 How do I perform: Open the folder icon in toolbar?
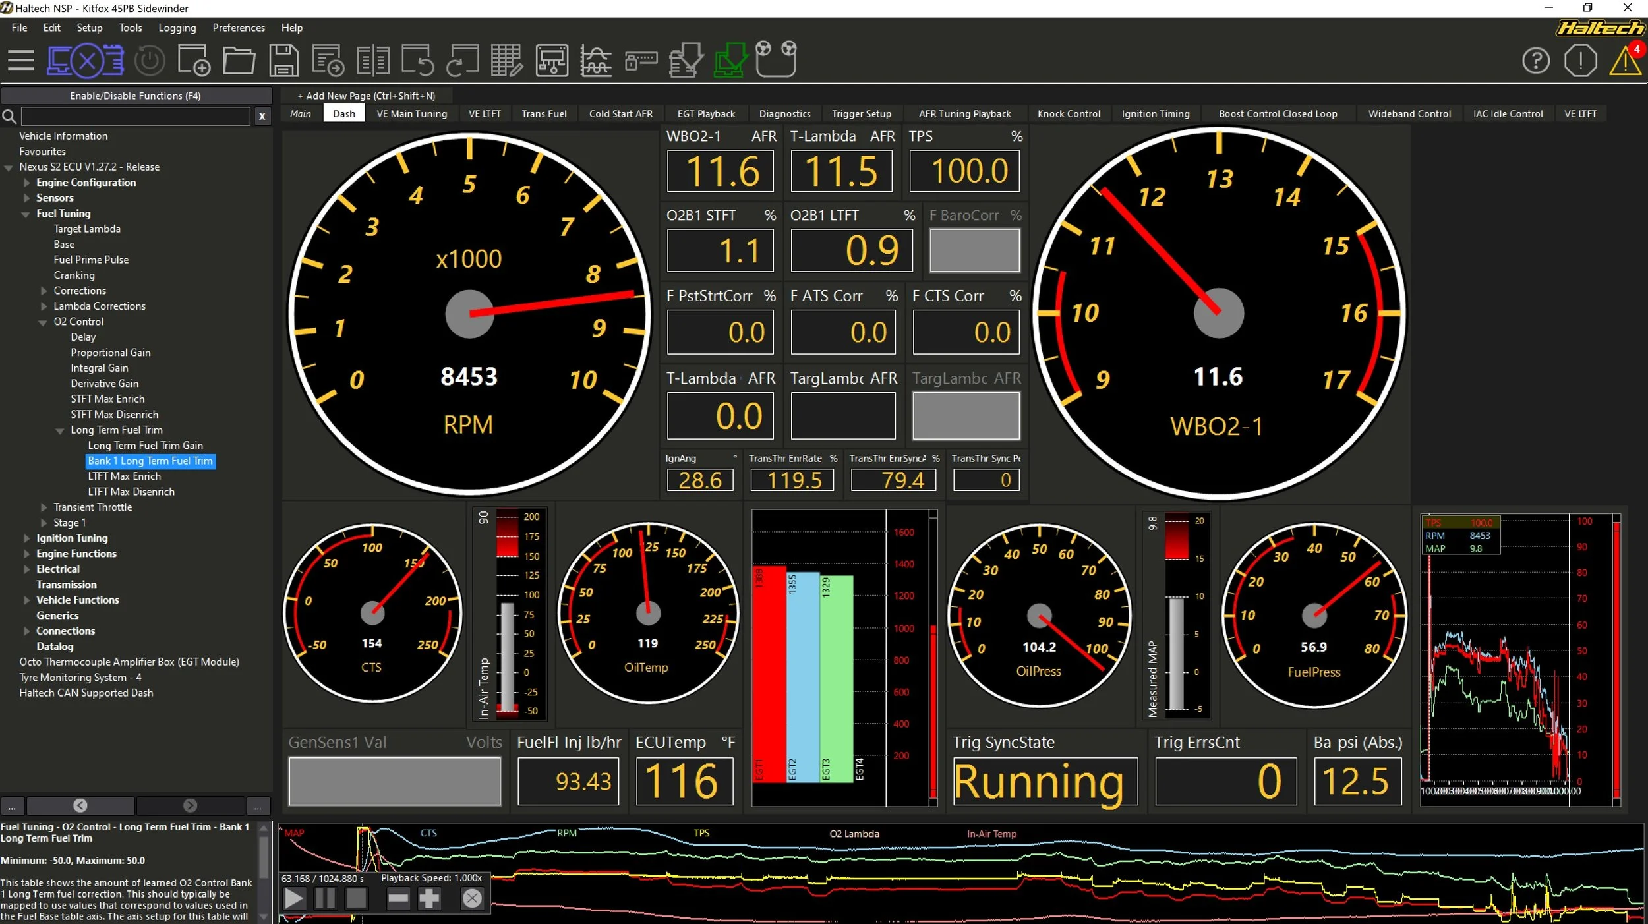[x=239, y=61]
